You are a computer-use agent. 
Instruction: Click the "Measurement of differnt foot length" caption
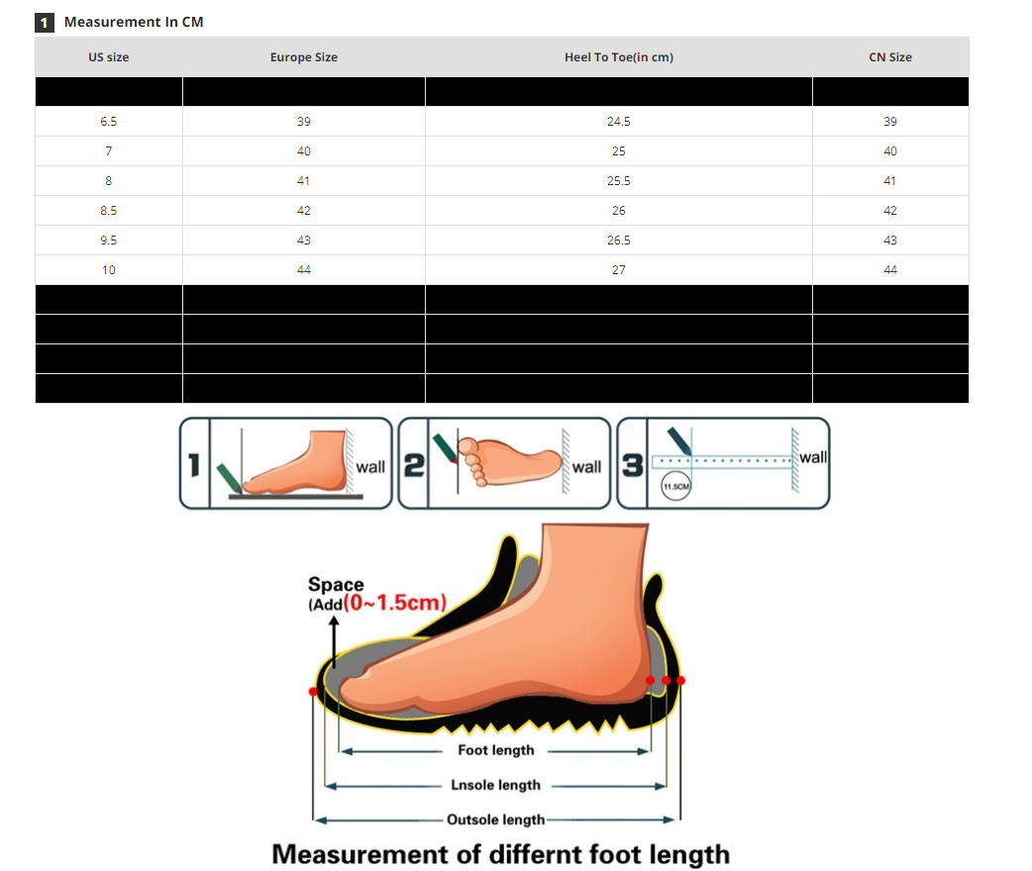500,854
